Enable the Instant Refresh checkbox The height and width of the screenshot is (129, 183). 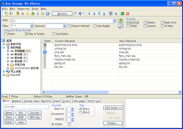(x=70, y=26)
